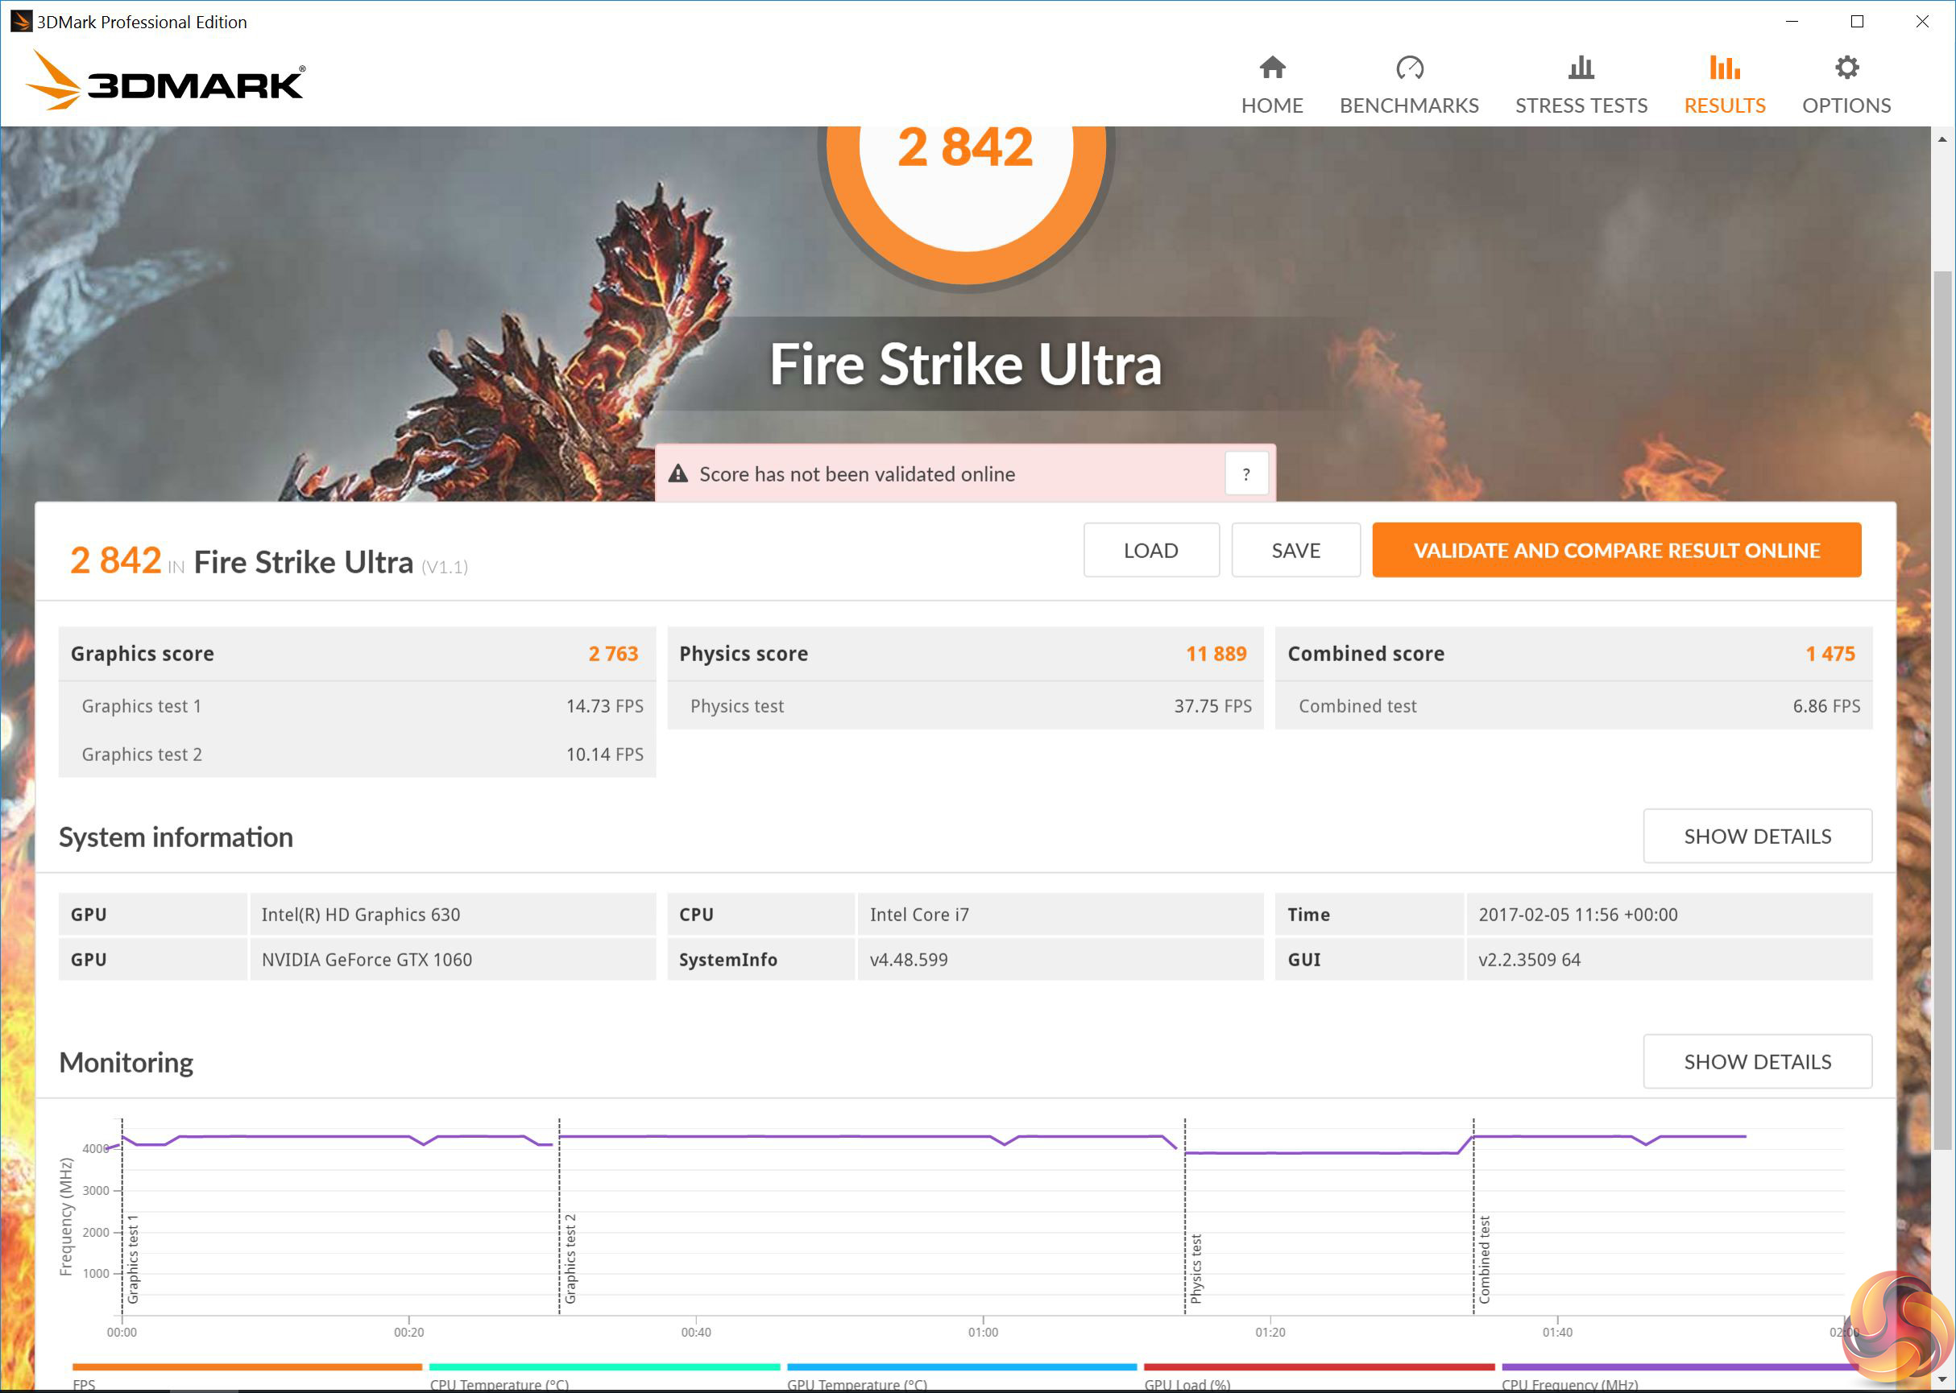Switch to the BENCHMARKS tab
Image resolution: width=1956 pixels, height=1393 pixels.
coord(1409,105)
